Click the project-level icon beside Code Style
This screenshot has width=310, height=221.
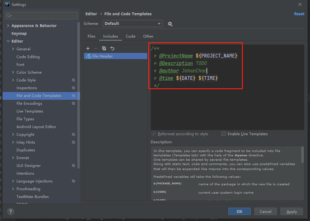tap(73, 80)
